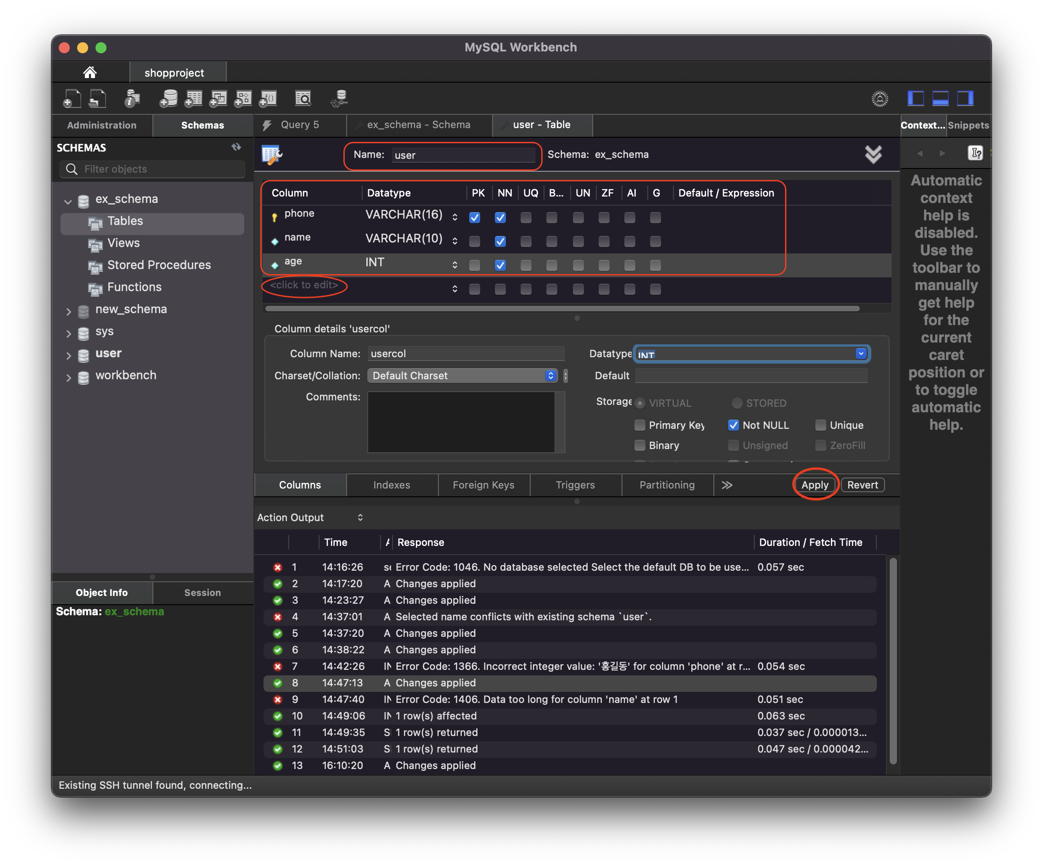Image resolution: width=1043 pixels, height=865 pixels.
Task: Refresh the schemas list icon
Action: coord(236,147)
